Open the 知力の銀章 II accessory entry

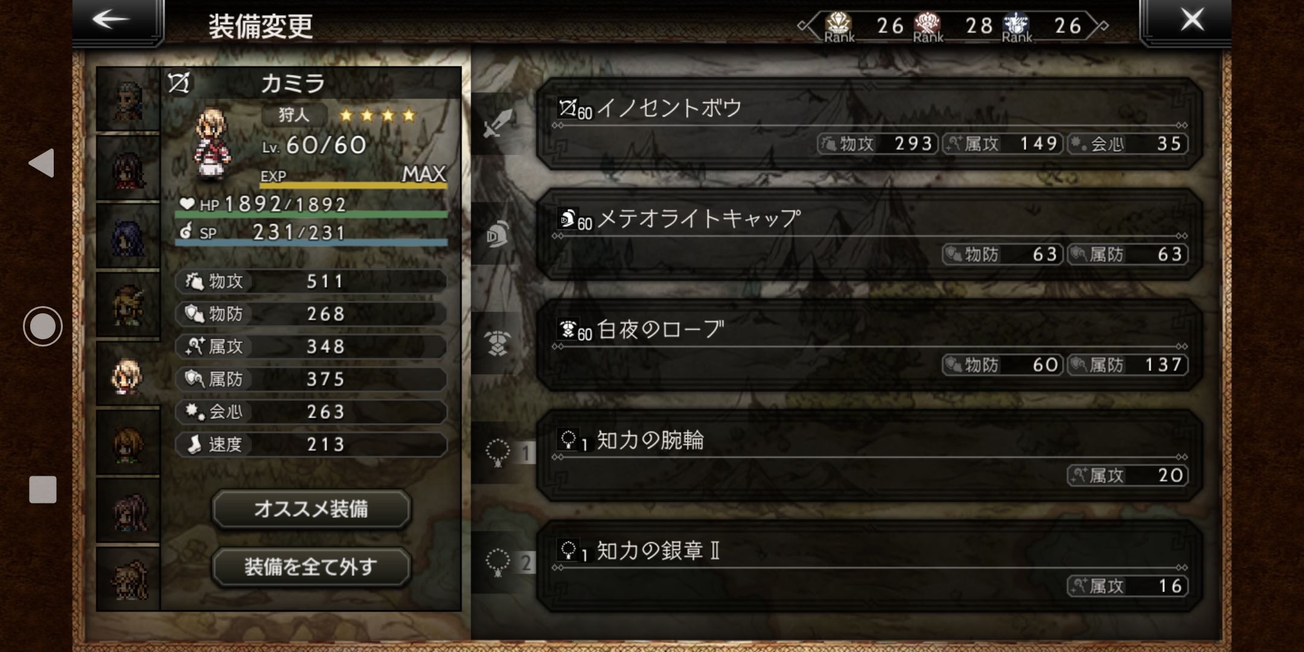tap(869, 566)
